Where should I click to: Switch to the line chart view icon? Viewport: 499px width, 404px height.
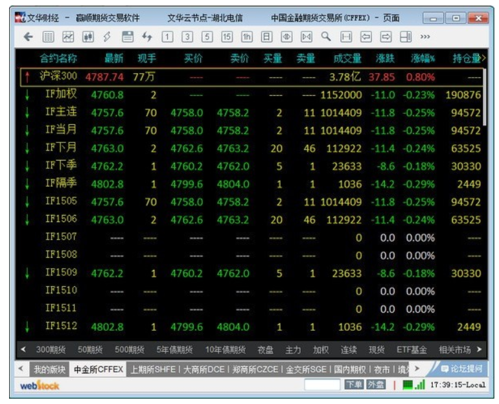point(68,38)
